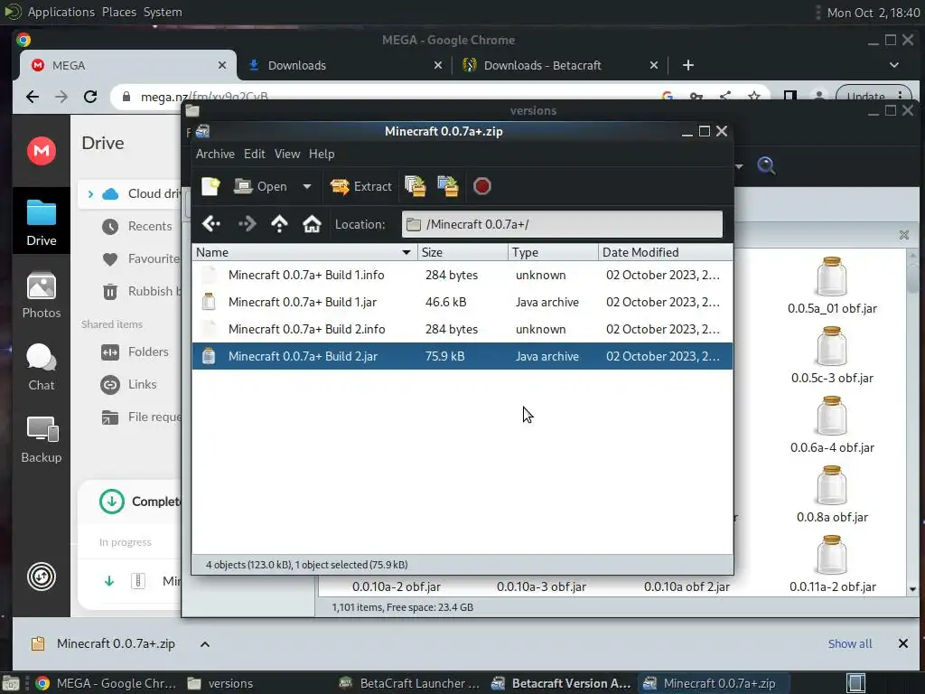Open the Applications system menu
This screenshot has width=925, height=694.
tap(61, 12)
